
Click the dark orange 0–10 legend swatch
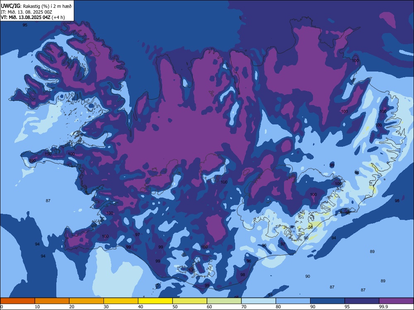[x=17, y=301]
